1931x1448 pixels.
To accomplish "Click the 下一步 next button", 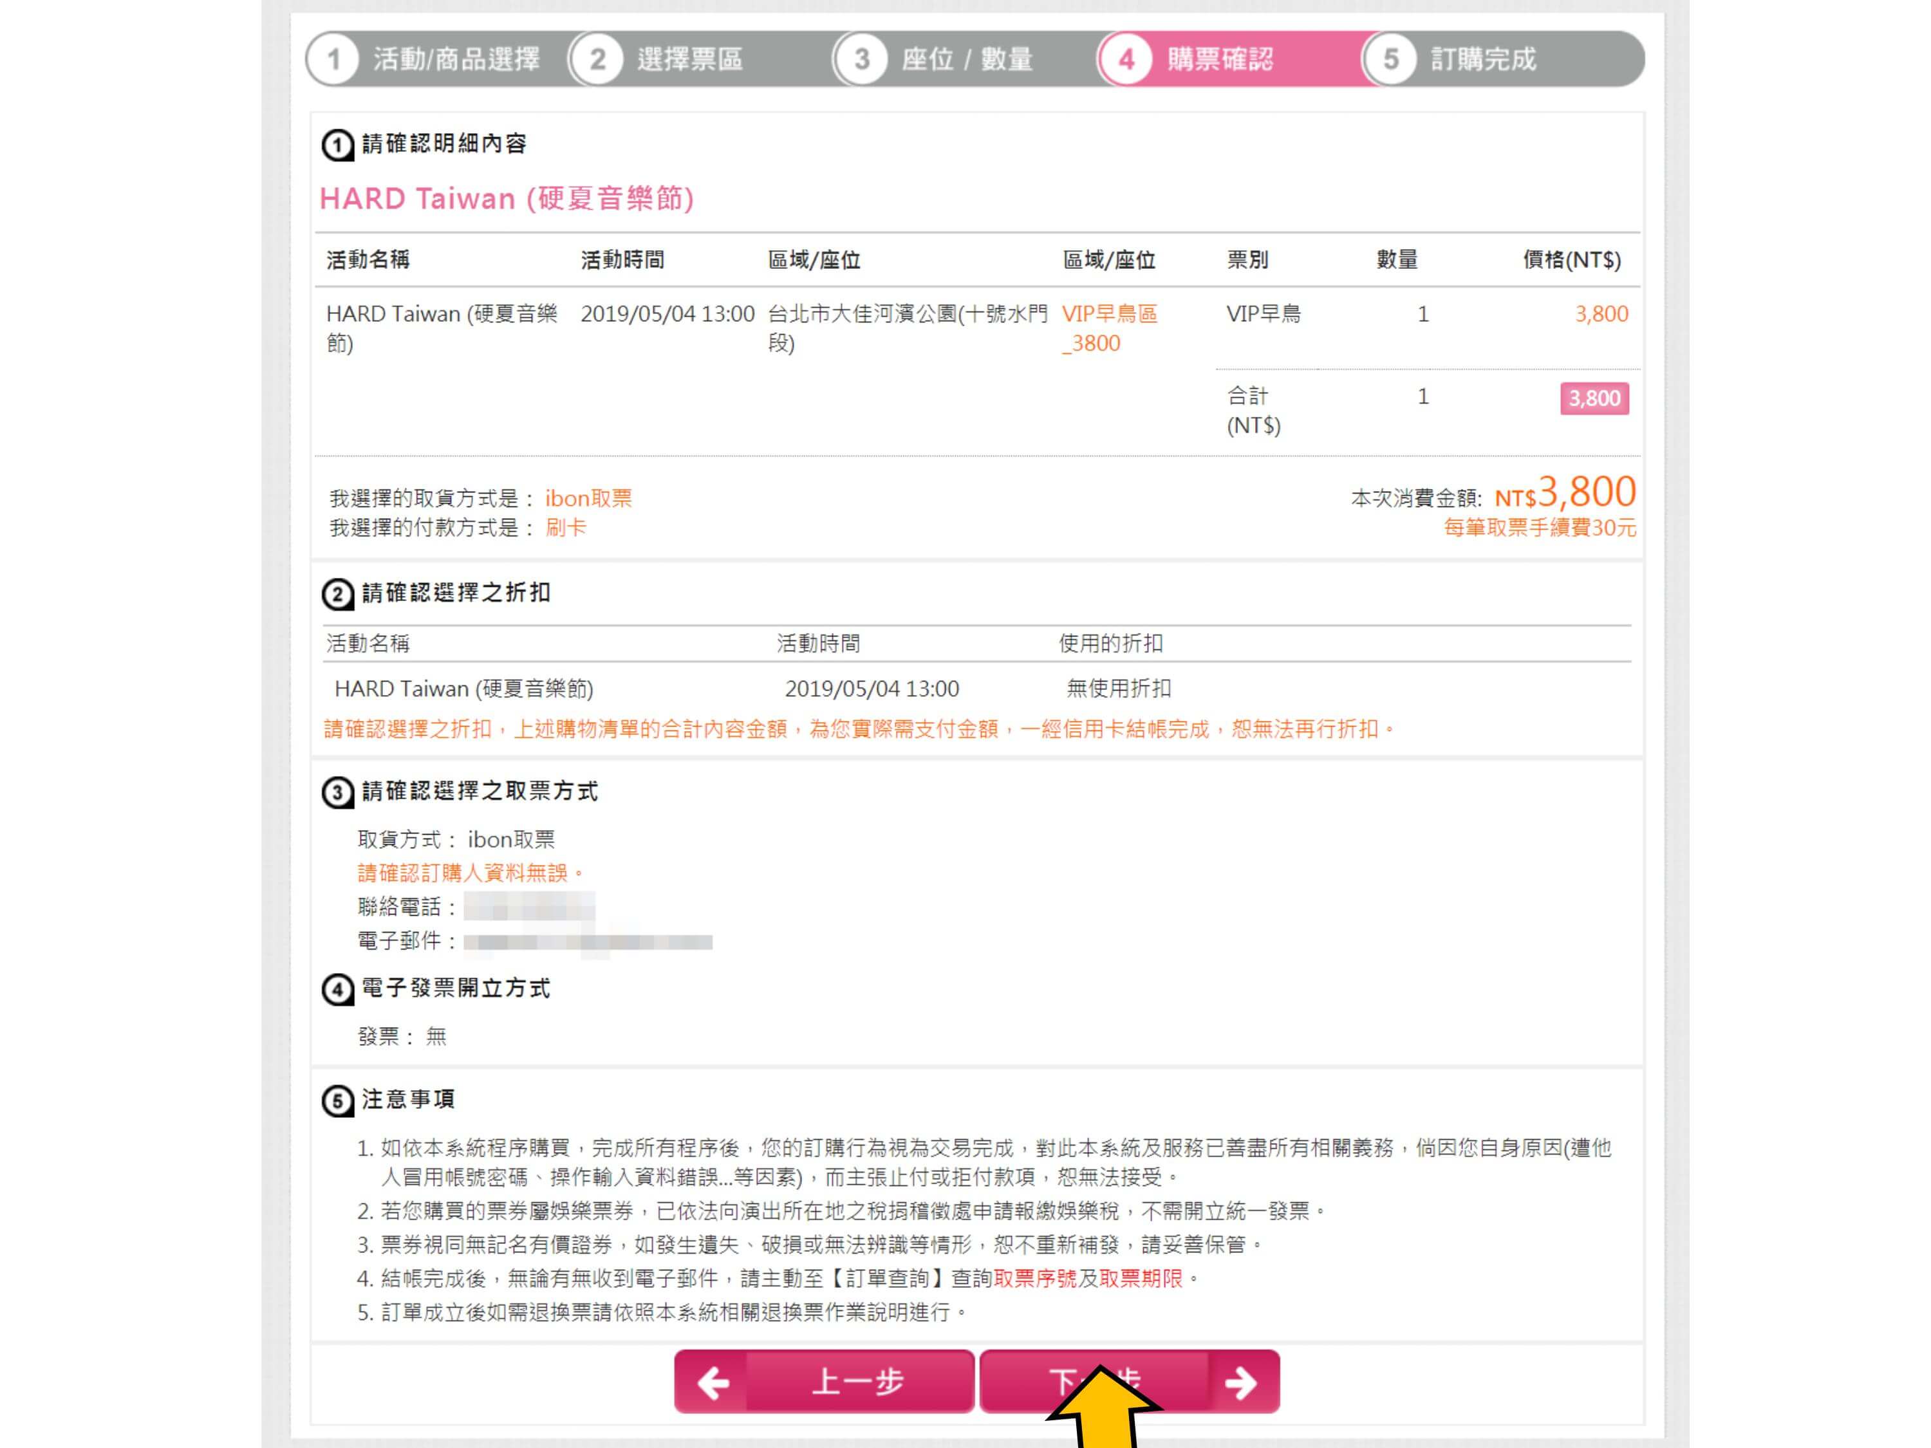I will pyautogui.click(x=1130, y=1382).
